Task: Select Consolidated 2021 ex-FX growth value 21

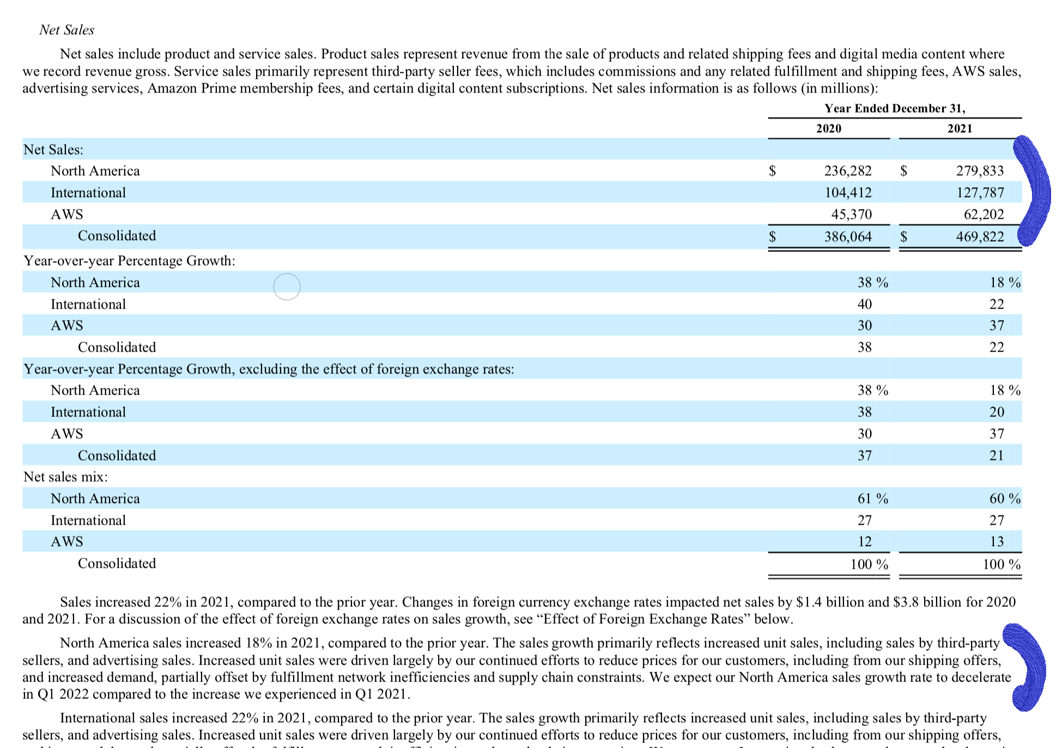Action: click(997, 456)
